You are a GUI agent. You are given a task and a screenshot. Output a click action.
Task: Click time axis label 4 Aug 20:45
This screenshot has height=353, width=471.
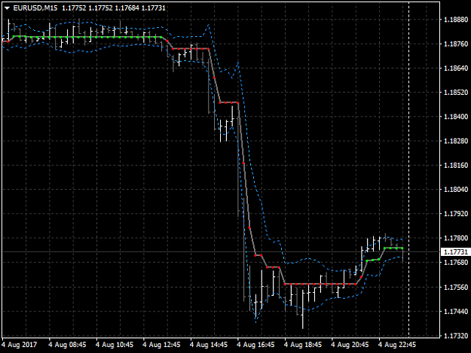coord(350,345)
